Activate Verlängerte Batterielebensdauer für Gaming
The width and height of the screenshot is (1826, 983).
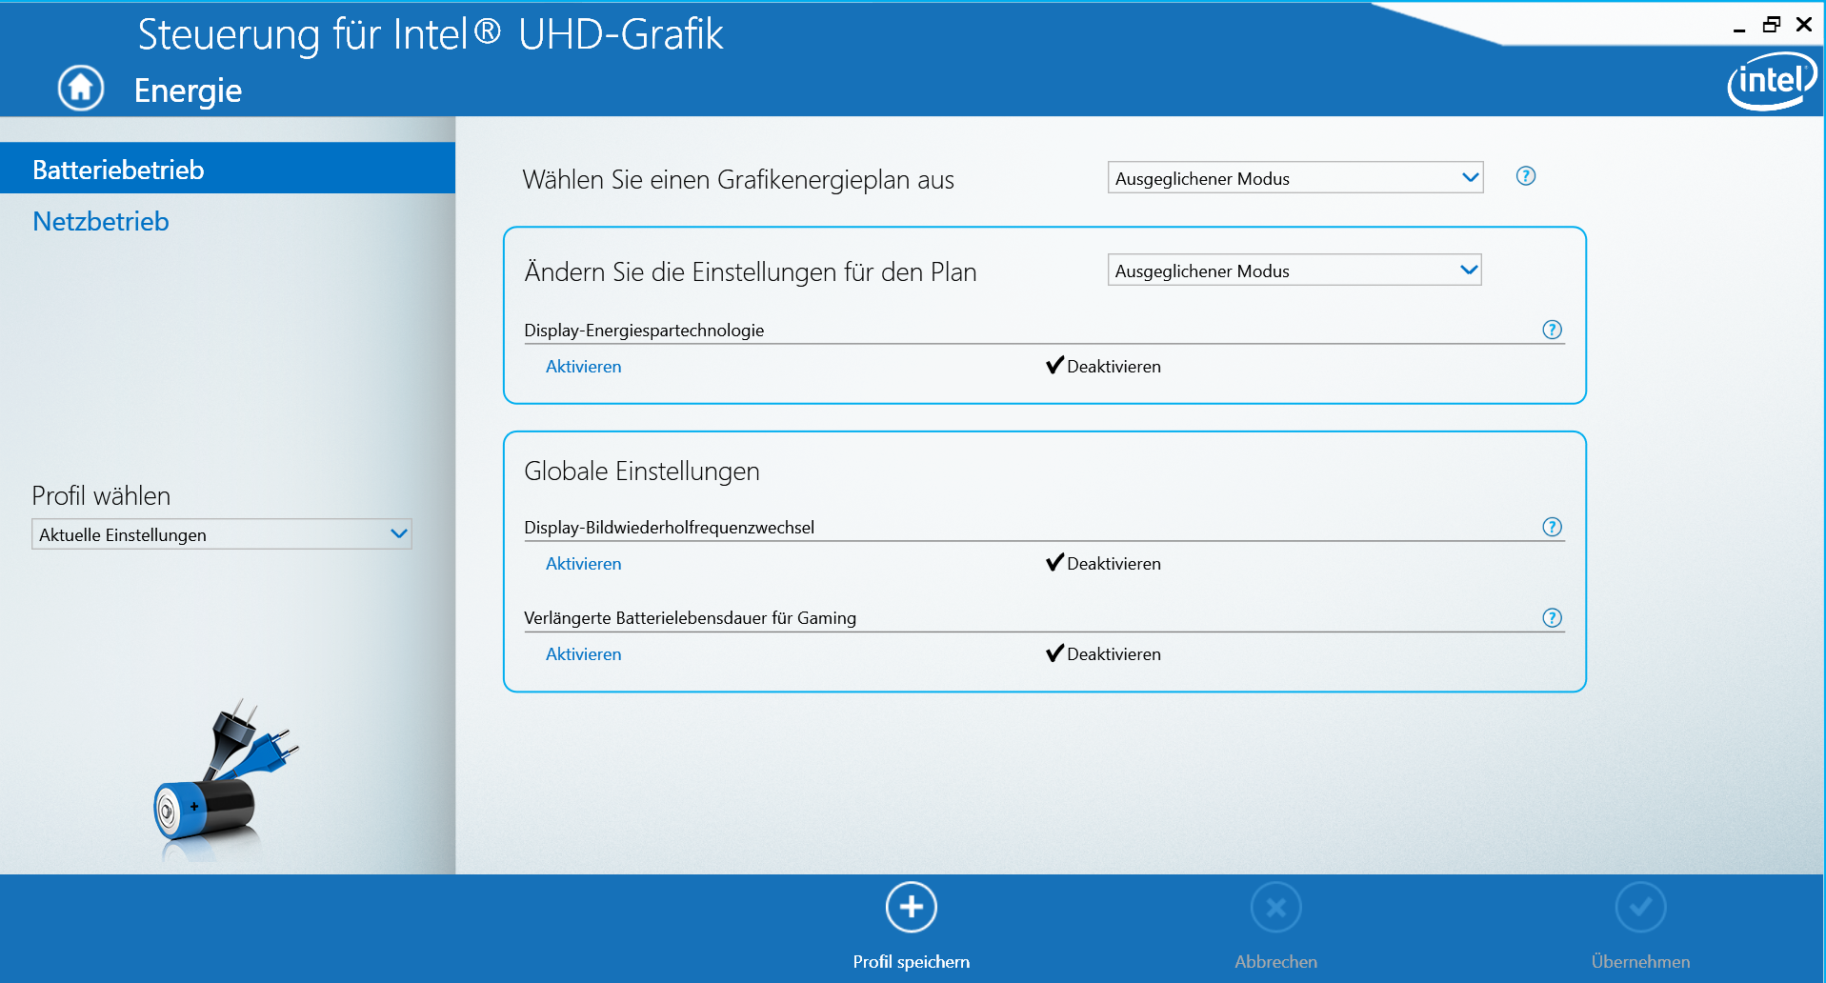[x=583, y=654]
